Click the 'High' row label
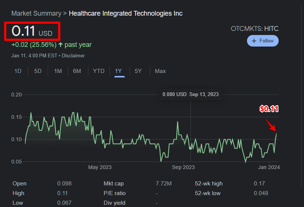Viewport: 304px width, 207px height. point(18,193)
